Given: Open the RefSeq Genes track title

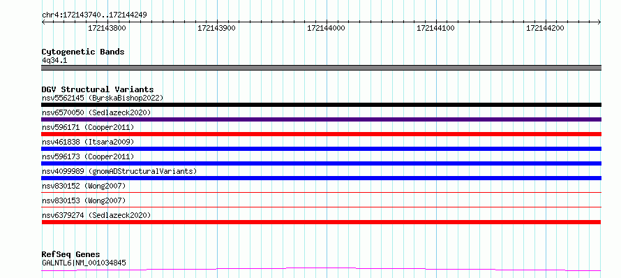Looking at the screenshot, I should [70, 254].
